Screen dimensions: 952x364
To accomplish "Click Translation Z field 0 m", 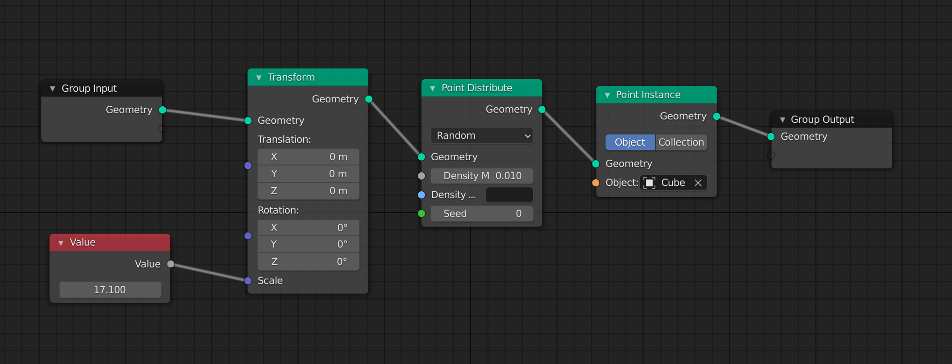I will click(309, 191).
